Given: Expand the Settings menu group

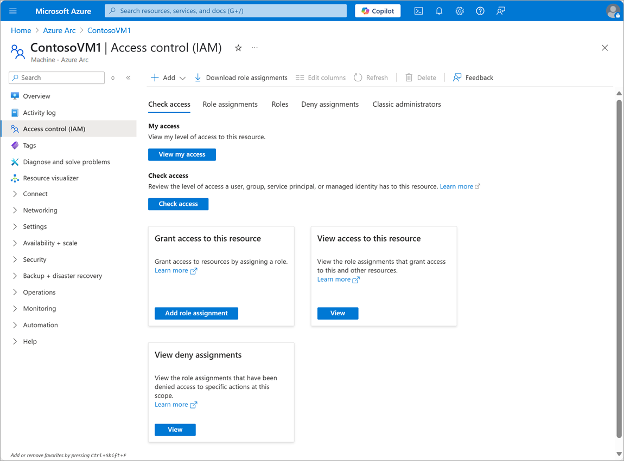Looking at the screenshot, I should click(15, 226).
